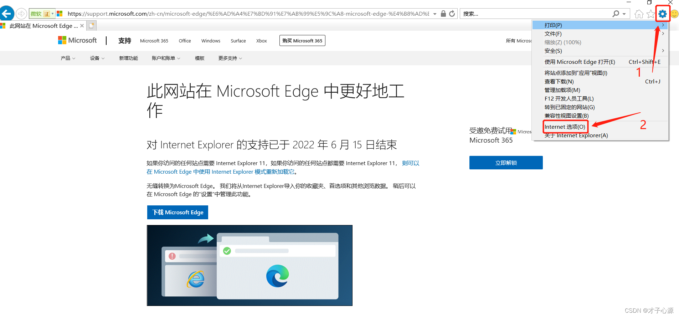Click the Ctrl+J shortcut text
Screen dimensions: 679x317
[x=653, y=81]
